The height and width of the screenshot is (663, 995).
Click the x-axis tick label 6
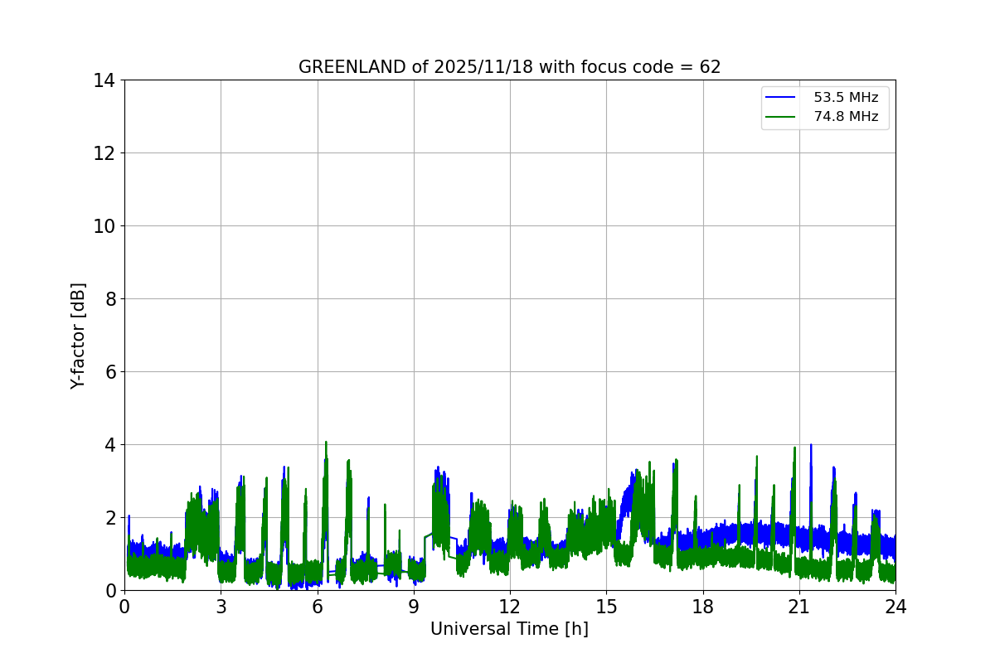318,607
